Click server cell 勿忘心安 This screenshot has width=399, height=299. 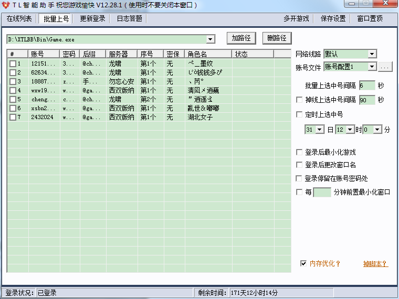coord(121,81)
